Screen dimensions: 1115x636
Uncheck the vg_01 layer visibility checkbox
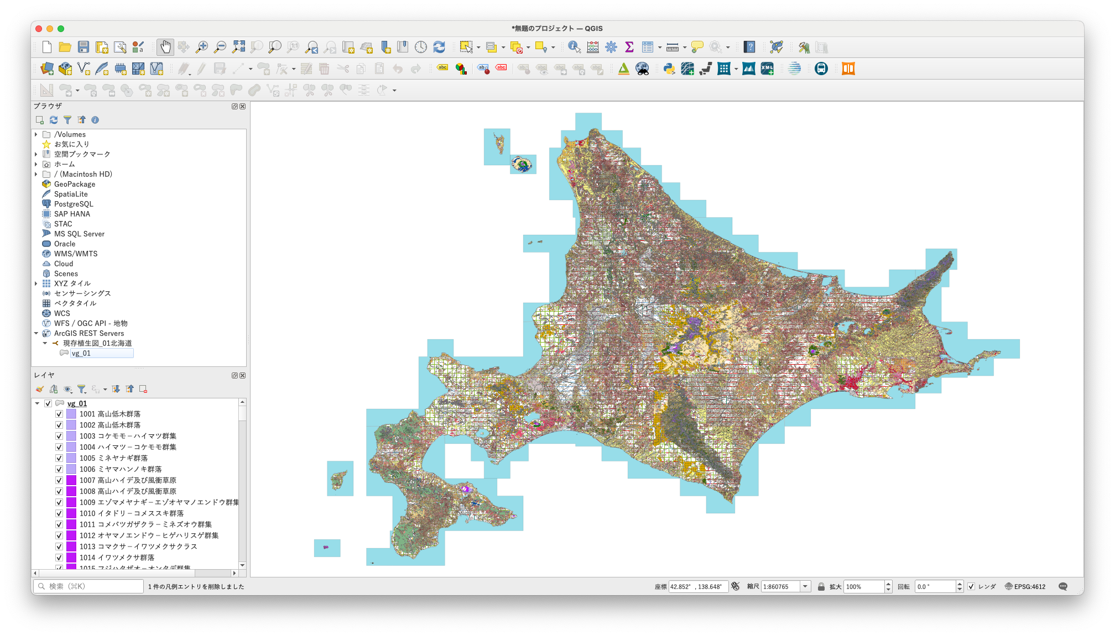pos(48,403)
